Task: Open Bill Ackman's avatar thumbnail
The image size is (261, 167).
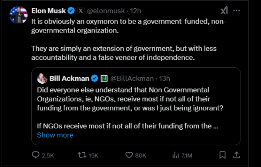Action: 42,79
